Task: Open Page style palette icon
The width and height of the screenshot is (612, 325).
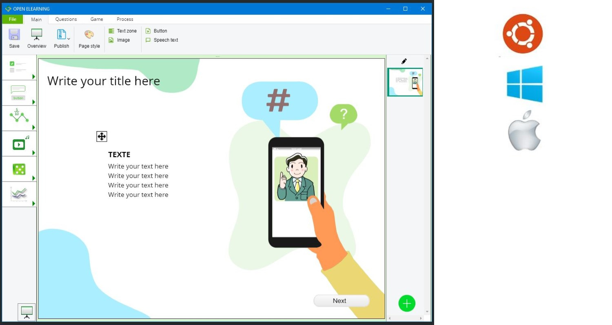Action: click(89, 35)
